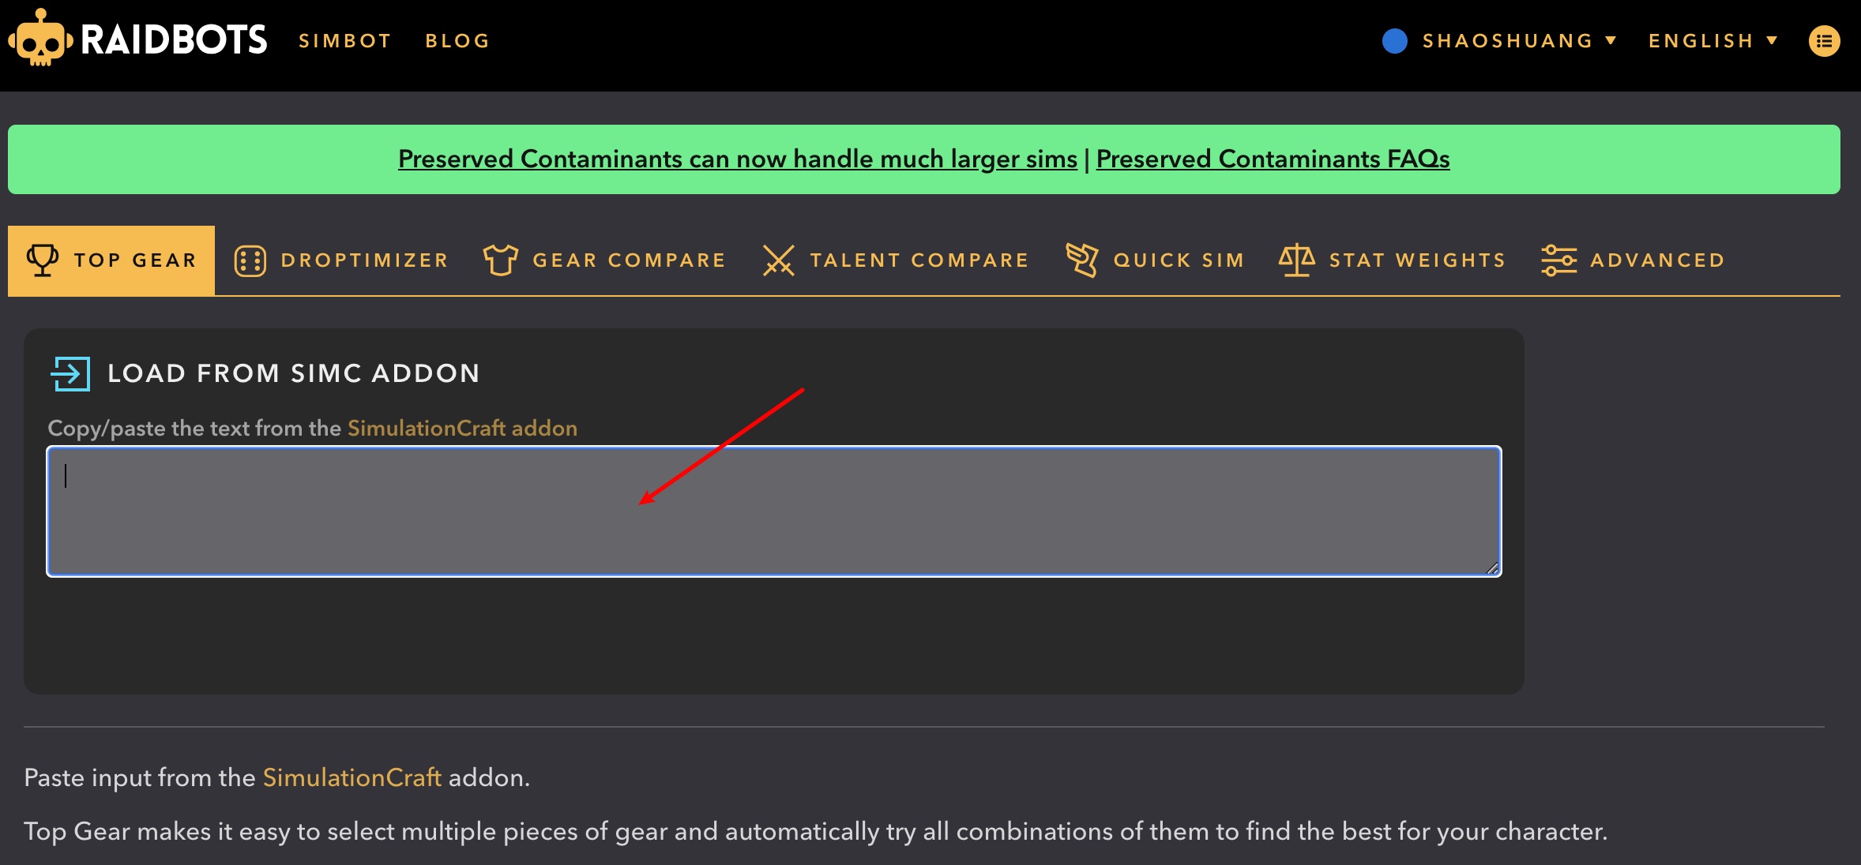
Task: Switch to the Droptimizer tab
Action: [342, 260]
